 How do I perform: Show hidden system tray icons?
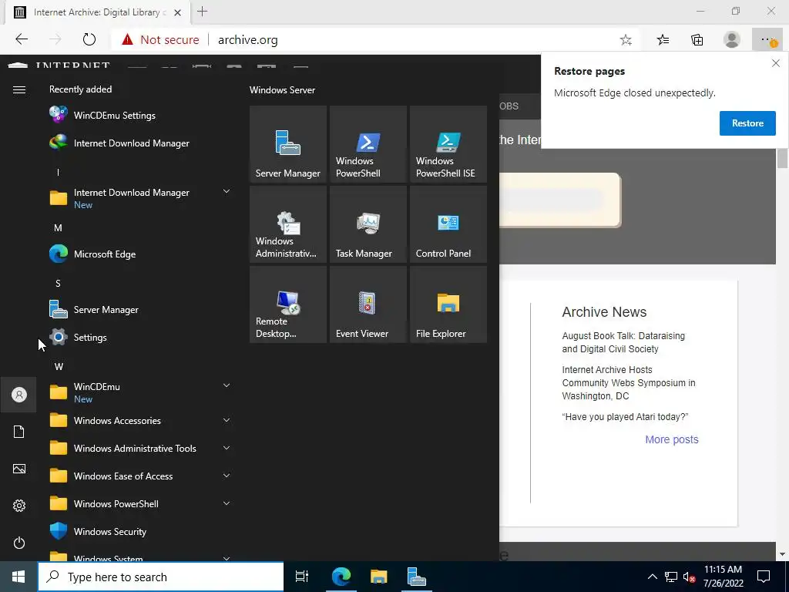(652, 577)
